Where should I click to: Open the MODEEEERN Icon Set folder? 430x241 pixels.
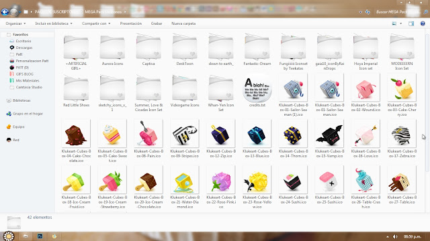click(402, 52)
